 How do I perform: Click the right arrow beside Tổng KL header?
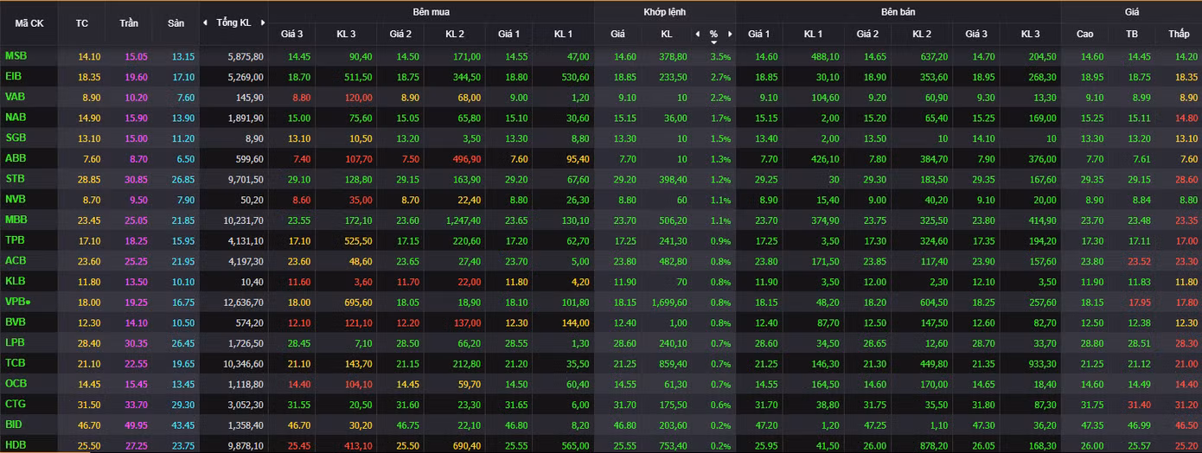(x=261, y=22)
